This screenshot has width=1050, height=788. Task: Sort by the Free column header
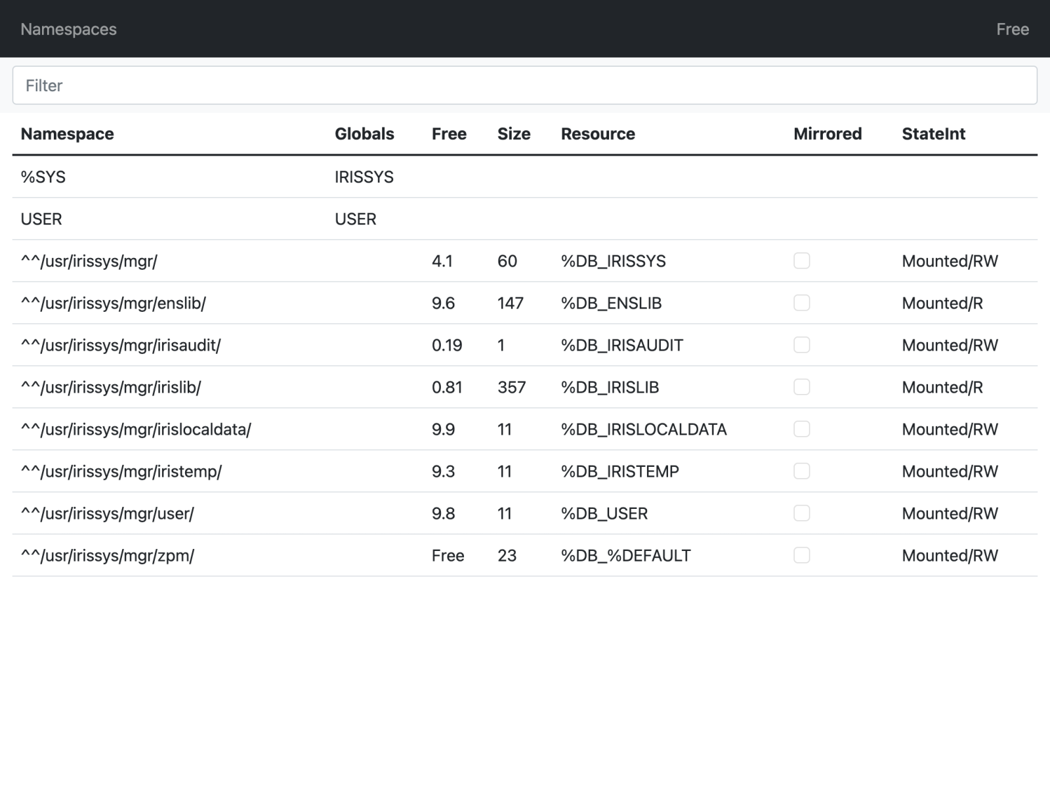[449, 134]
